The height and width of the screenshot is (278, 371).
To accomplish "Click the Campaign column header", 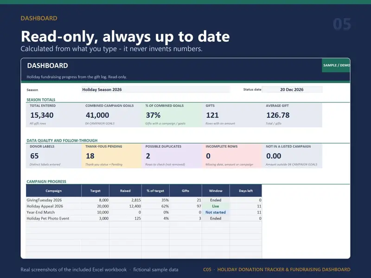I will (54, 191).
